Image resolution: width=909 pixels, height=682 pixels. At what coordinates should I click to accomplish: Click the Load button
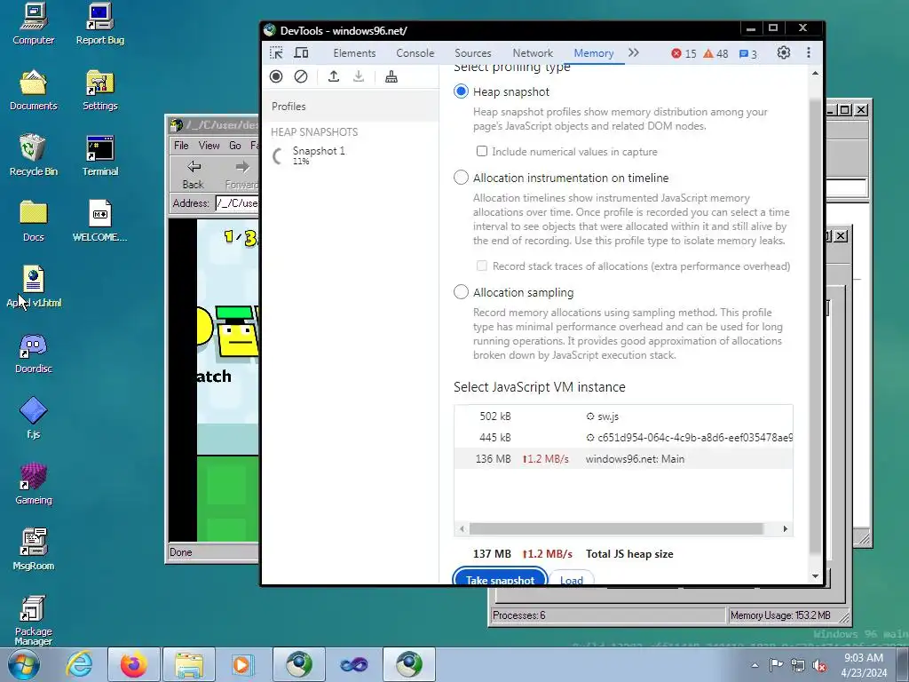click(571, 577)
